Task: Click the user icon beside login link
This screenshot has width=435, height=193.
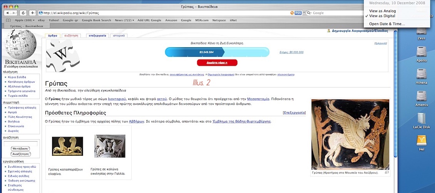Action: click(329, 31)
